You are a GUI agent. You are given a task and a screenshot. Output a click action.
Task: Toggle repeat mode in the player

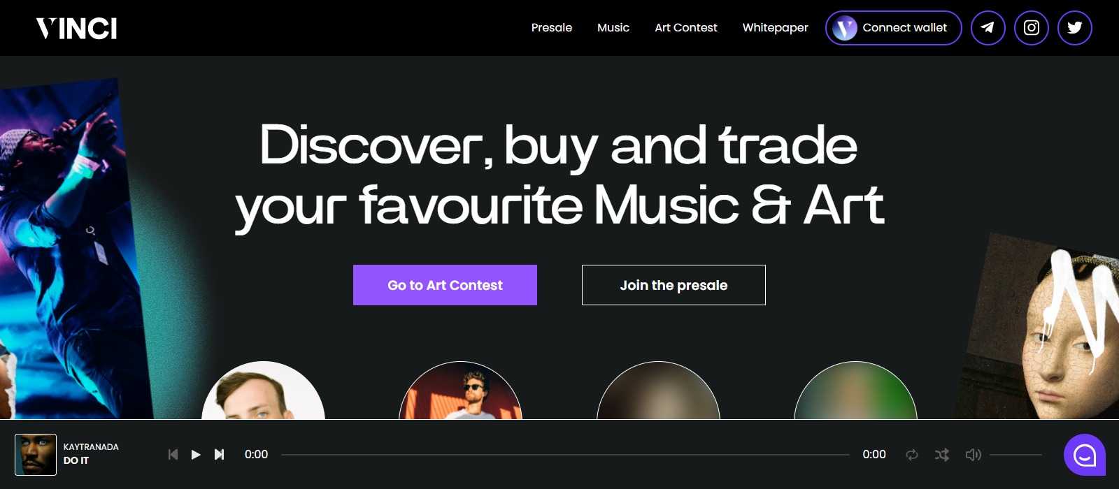pyautogui.click(x=911, y=455)
